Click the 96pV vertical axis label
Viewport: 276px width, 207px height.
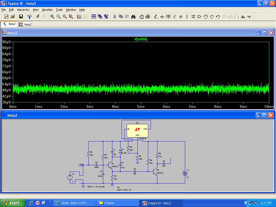(x=6, y=42)
